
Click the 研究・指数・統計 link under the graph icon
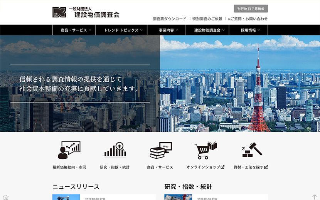(x=115, y=167)
